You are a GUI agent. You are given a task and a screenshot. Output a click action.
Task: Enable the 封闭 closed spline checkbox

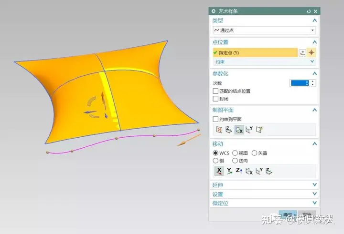(215, 99)
